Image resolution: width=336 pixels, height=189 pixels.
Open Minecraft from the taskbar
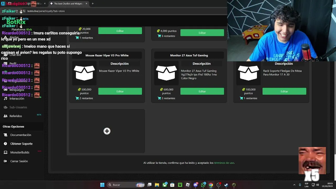180,185
